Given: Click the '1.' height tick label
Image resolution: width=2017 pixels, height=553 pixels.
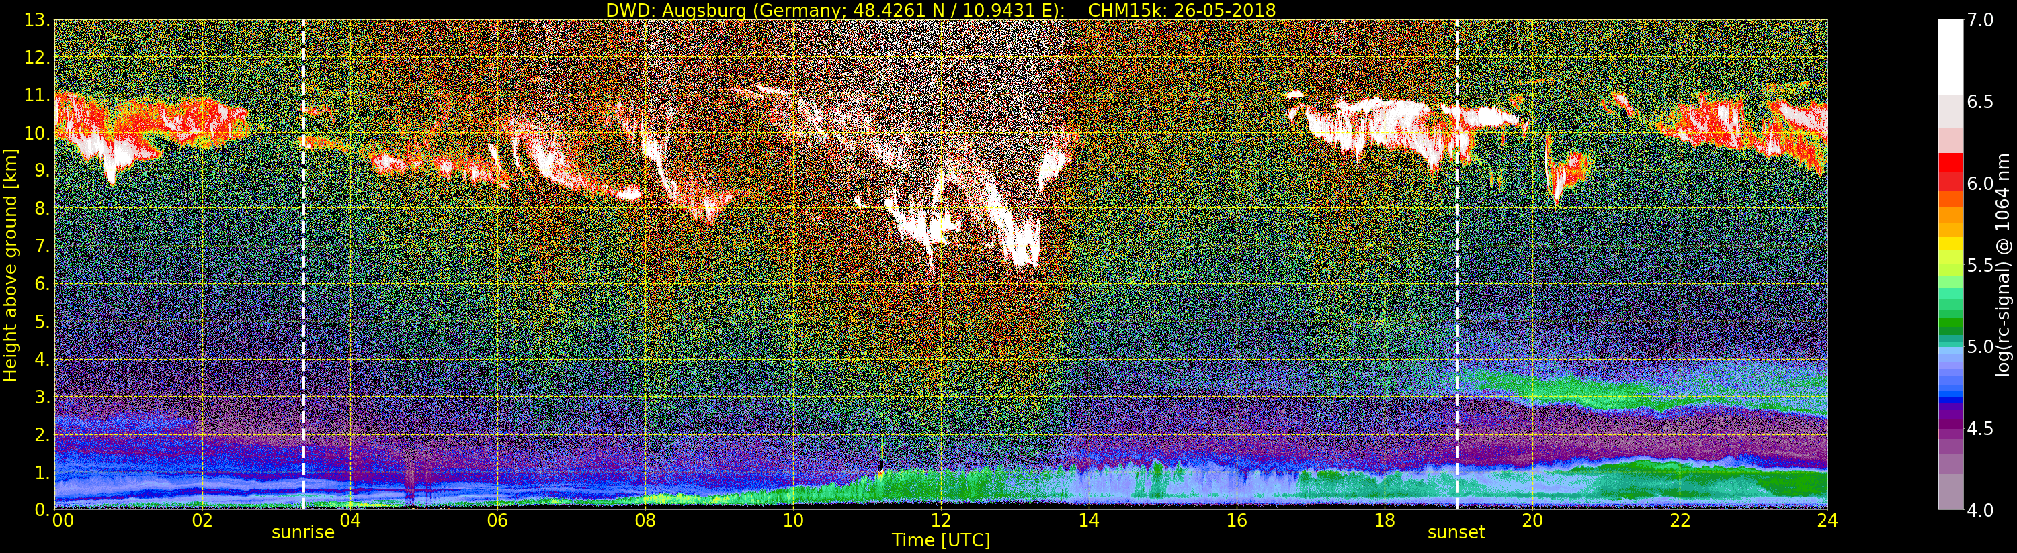Looking at the screenshot, I should click(x=42, y=472).
